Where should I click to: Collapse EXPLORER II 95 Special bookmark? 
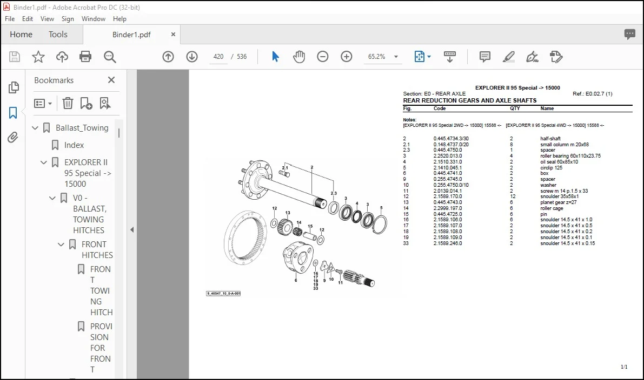click(x=44, y=162)
